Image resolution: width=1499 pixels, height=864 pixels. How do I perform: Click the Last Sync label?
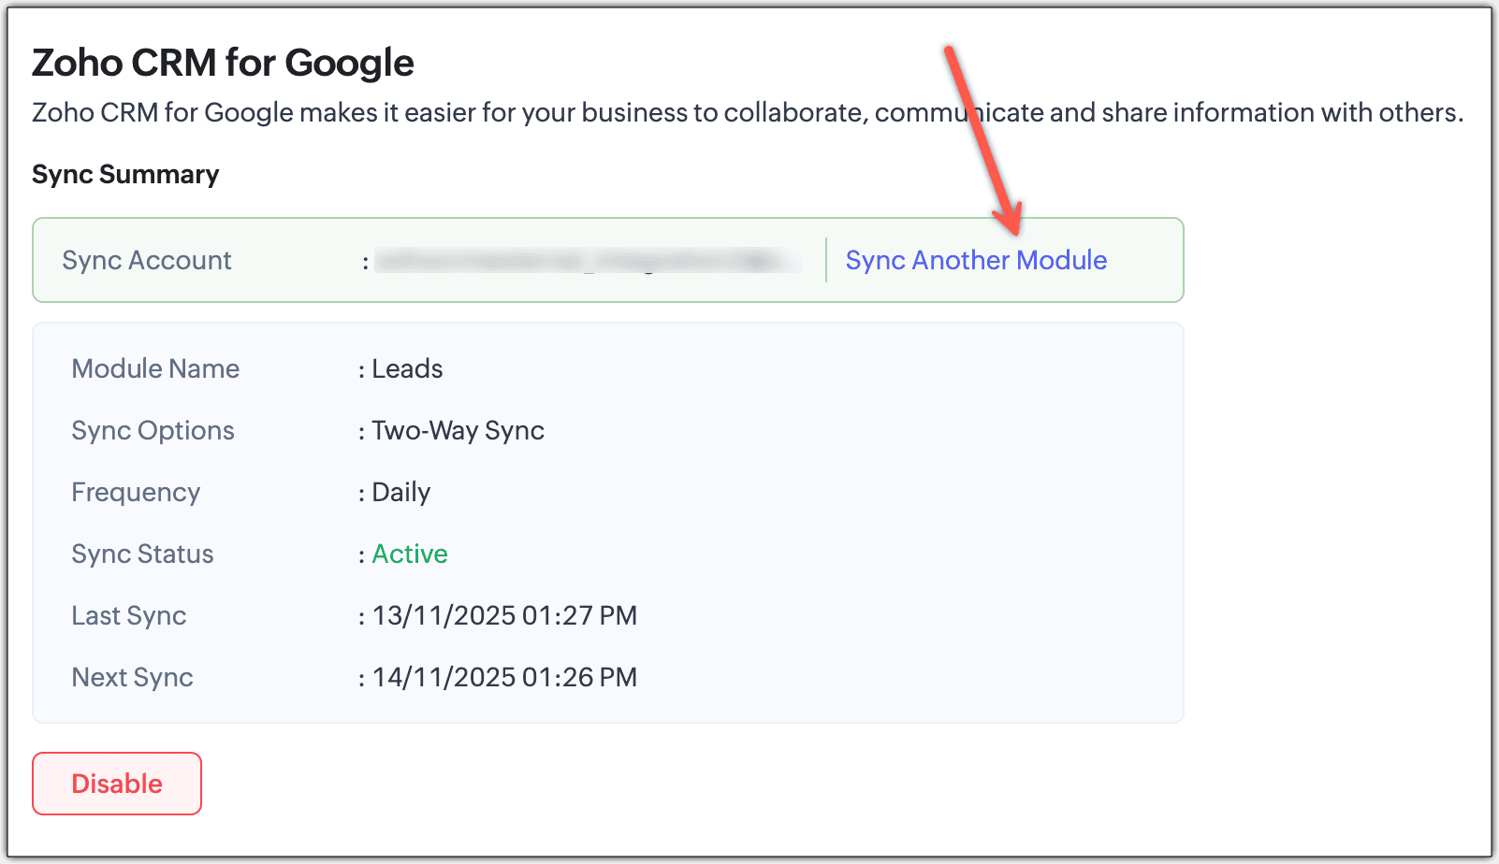click(129, 615)
